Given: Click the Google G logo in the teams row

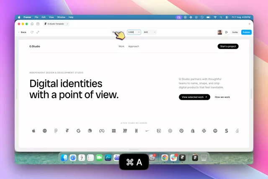Looking at the screenshot, I should click(x=78, y=131).
